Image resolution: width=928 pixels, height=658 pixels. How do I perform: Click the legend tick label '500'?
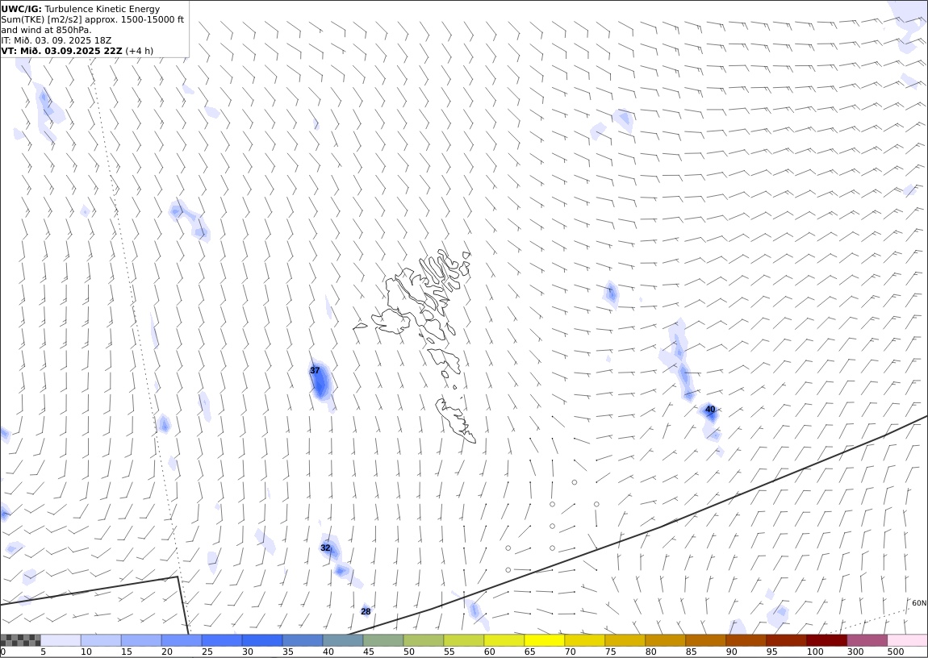tap(896, 652)
